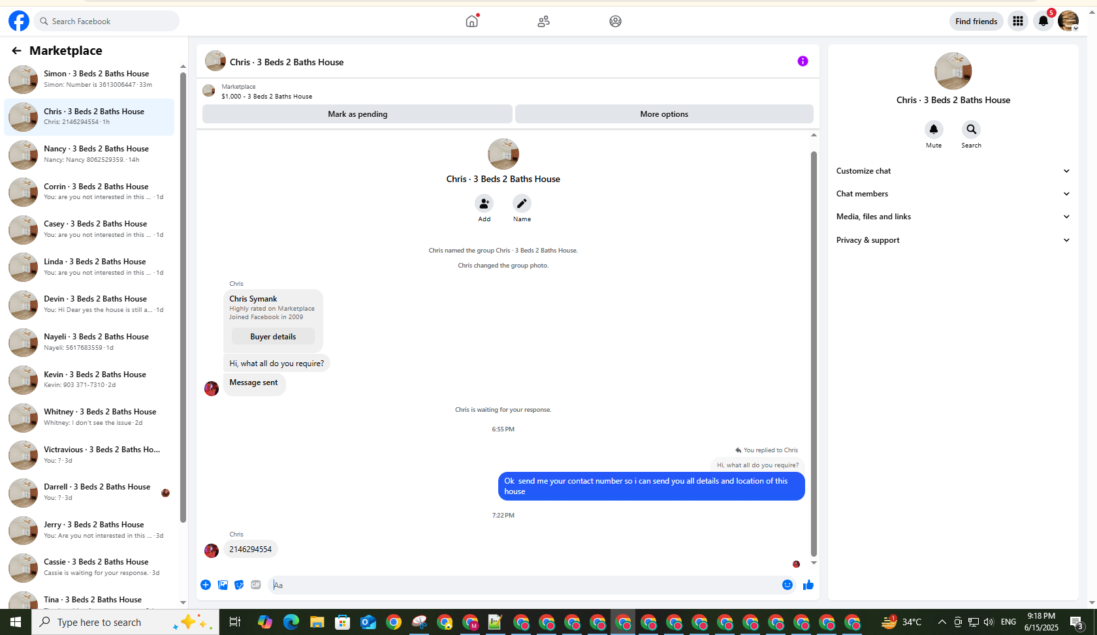The width and height of the screenshot is (1097, 635).
Task: Send a thumbs-up like
Action: [808, 585]
